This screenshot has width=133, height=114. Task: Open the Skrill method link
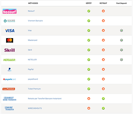point(30,50)
